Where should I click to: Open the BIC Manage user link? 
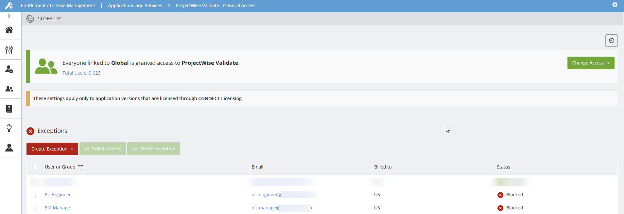pyautogui.click(x=57, y=208)
